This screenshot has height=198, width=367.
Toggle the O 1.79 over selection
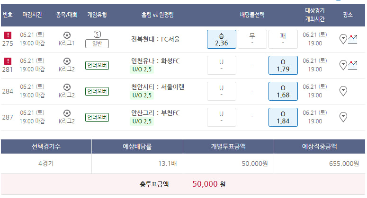283,65
